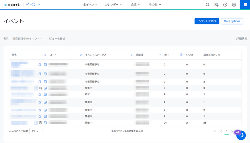The height and width of the screenshot is (143, 250).
Task: Click the 26 value in 招待されました column
Action: pos(205,123)
